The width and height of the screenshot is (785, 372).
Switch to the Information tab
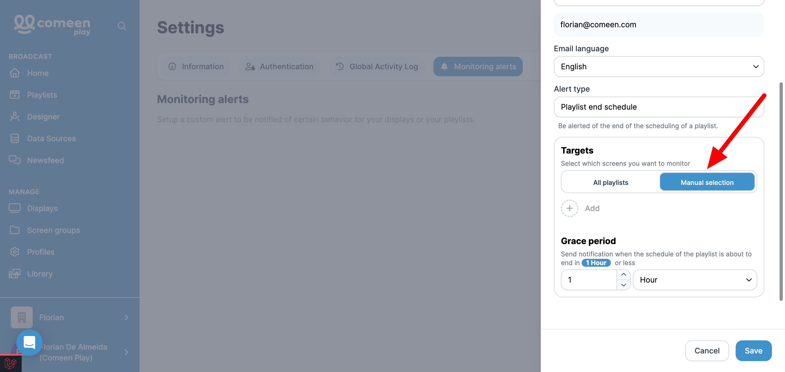(196, 67)
